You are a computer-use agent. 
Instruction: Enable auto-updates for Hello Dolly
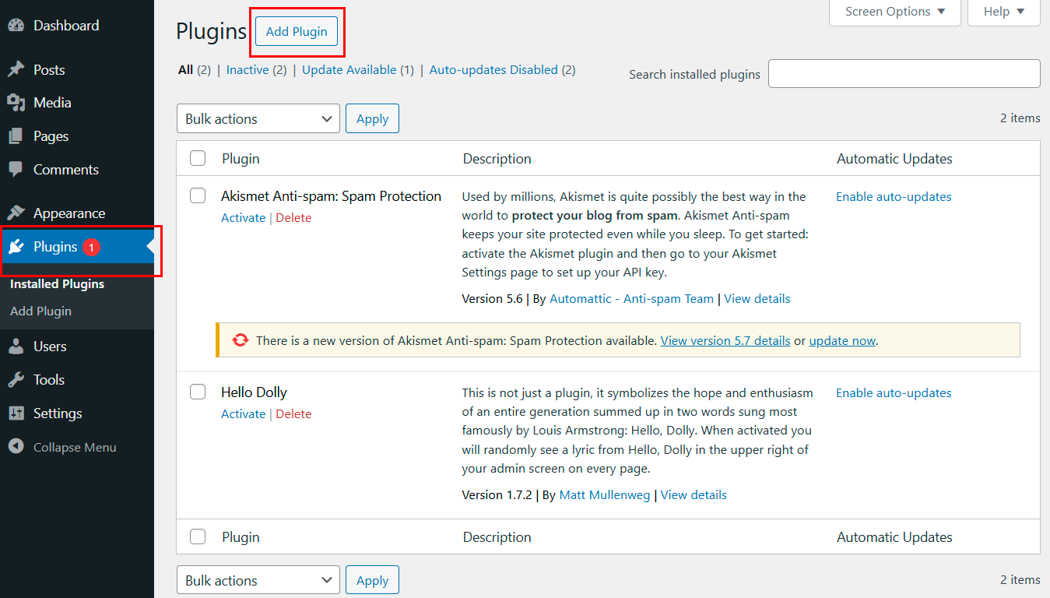(x=894, y=393)
